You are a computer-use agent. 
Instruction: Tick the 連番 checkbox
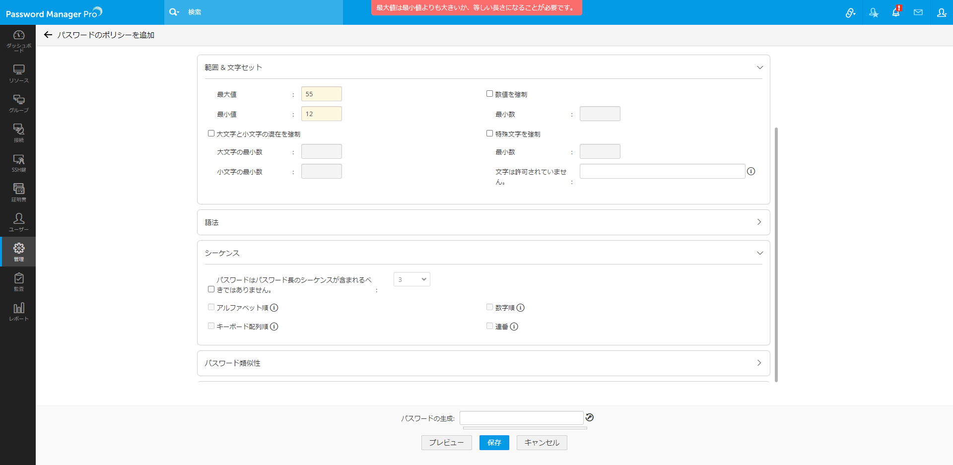[489, 326]
